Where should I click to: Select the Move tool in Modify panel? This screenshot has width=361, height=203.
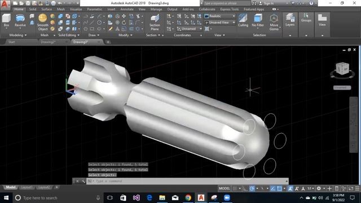124,16
